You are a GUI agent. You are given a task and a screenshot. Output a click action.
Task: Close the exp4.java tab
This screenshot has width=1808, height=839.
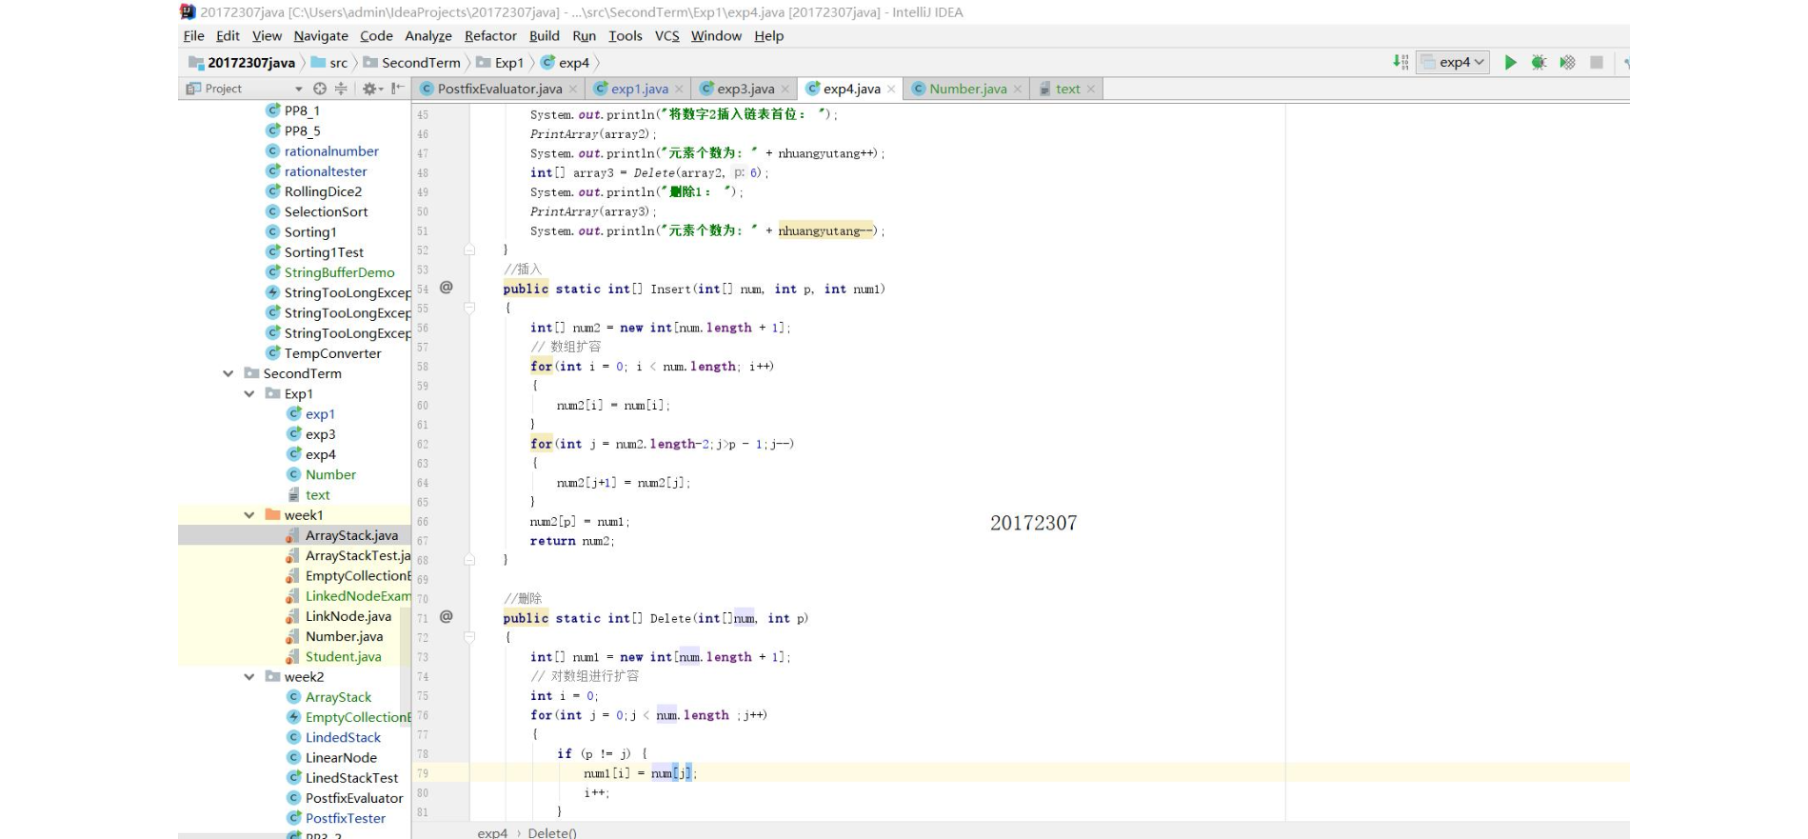point(891,90)
